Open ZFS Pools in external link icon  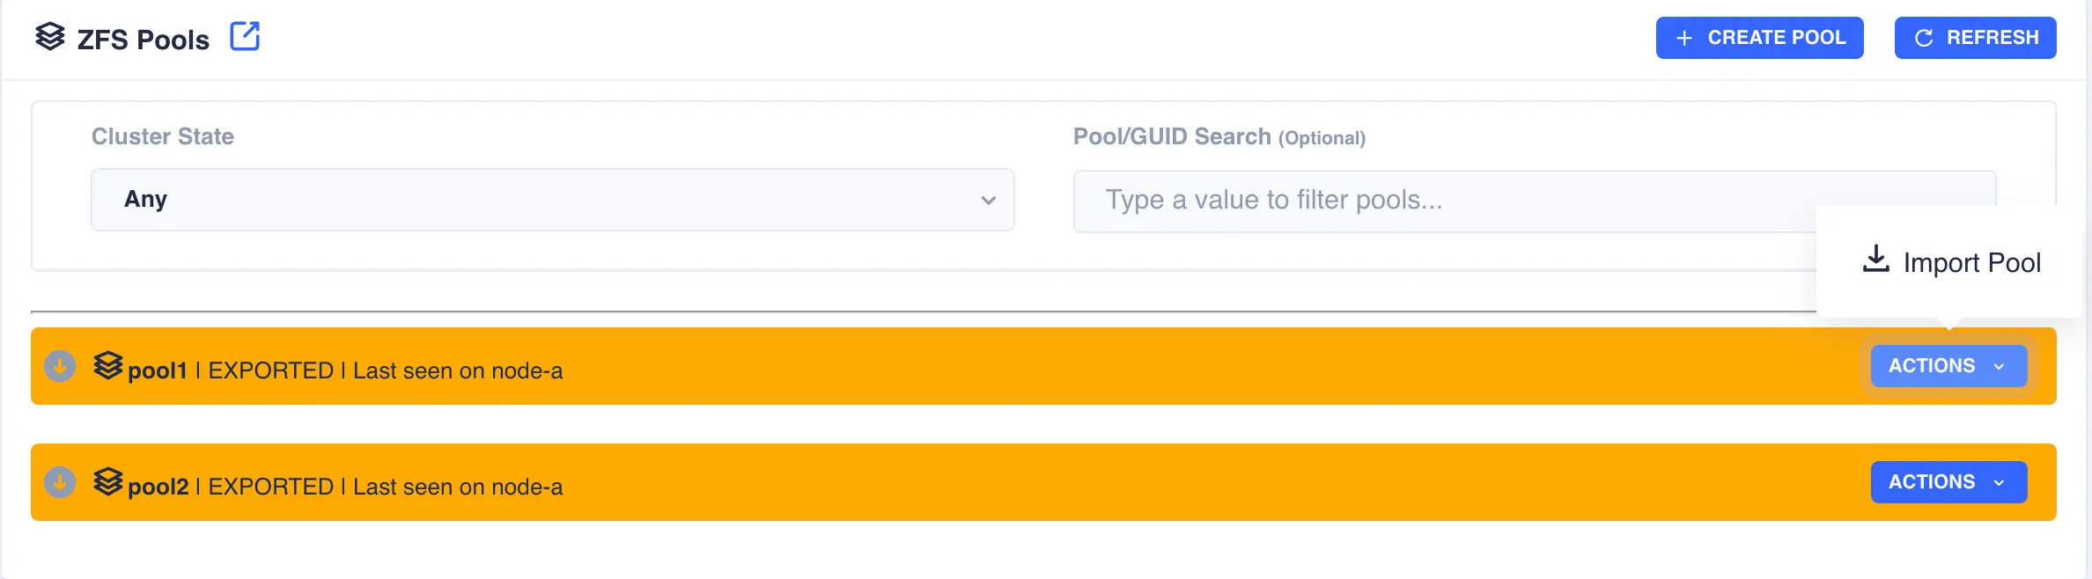pyautogui.click(x=245, y=37)
